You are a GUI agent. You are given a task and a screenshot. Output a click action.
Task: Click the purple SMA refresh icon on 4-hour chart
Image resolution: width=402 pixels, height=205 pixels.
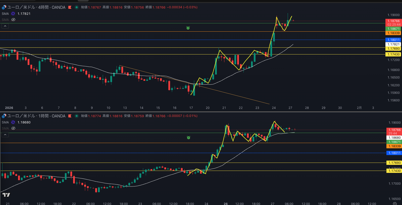point(13,14)
